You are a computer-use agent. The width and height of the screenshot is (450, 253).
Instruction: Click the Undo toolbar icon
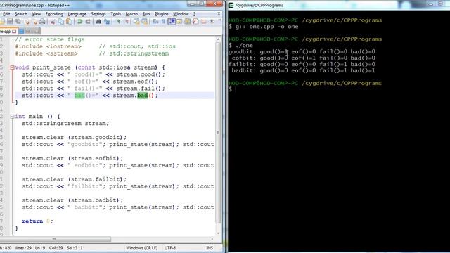coord(79,22)
